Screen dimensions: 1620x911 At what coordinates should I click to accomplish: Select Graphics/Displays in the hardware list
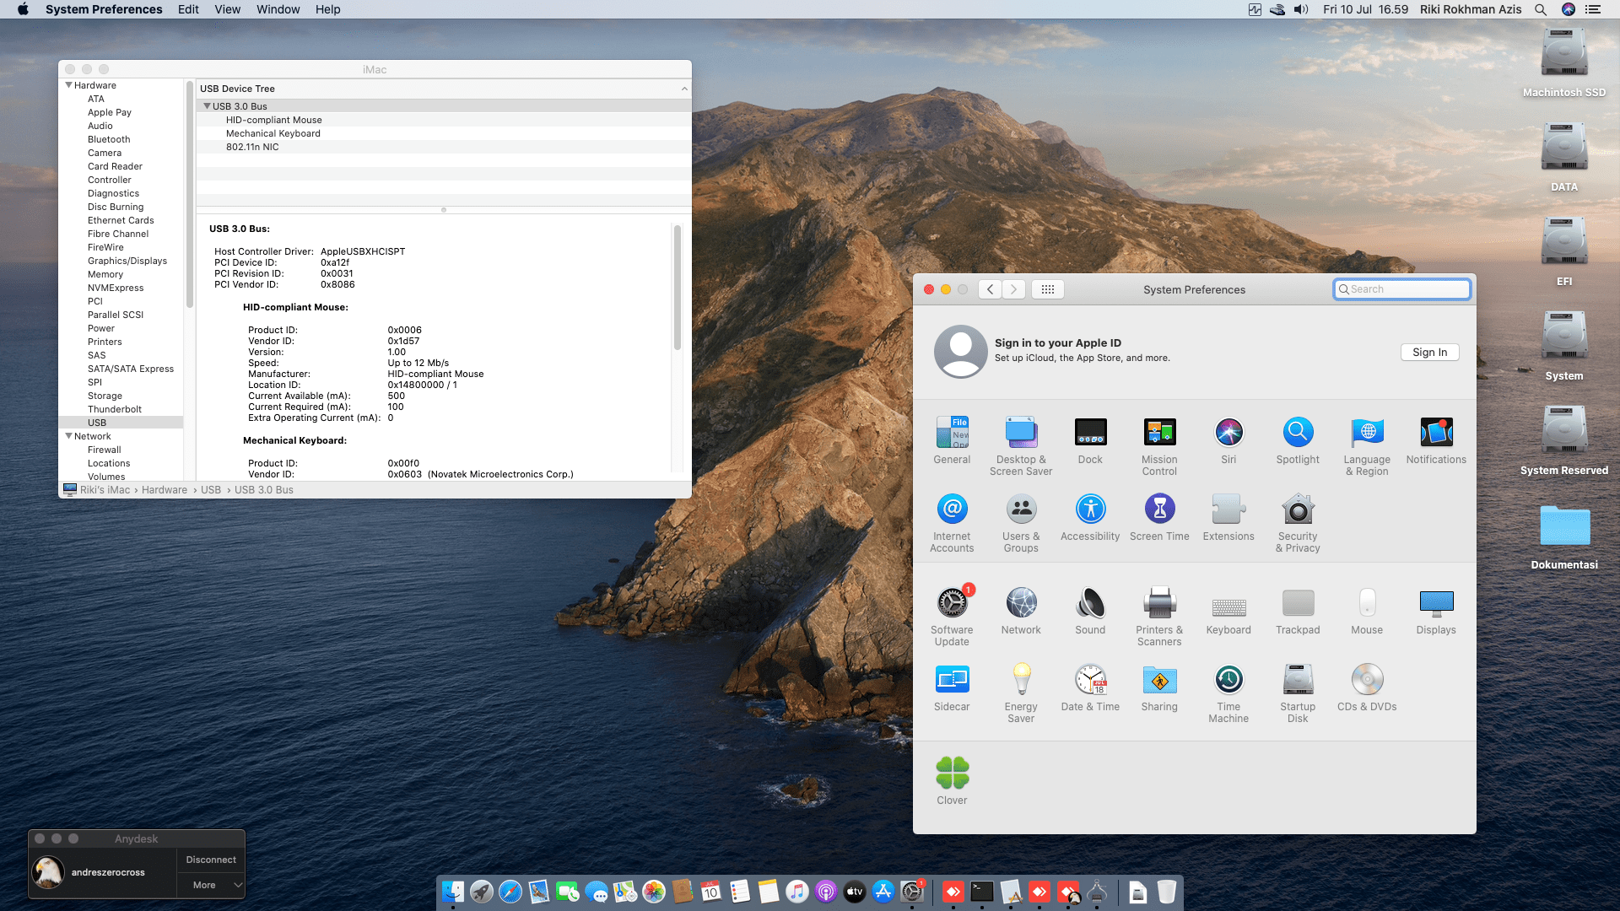pos(127,261)
